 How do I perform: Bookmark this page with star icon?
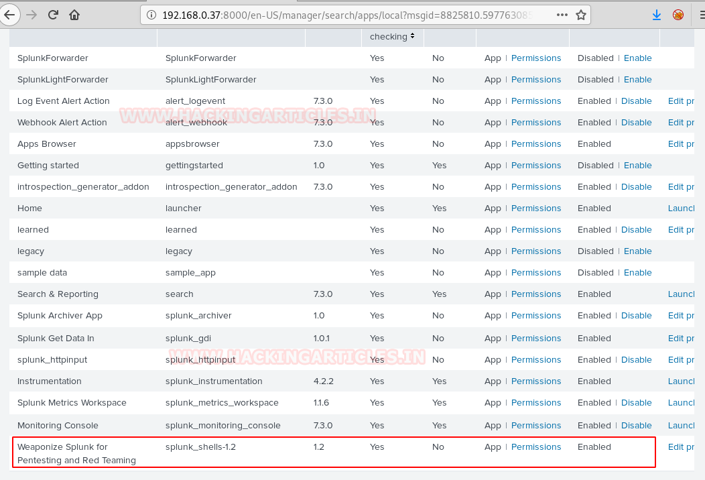pyautogui.click(x=581, y=15)
